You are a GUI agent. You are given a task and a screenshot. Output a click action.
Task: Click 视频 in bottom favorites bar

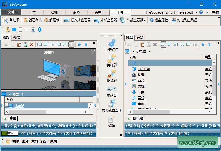pos(16,141)
